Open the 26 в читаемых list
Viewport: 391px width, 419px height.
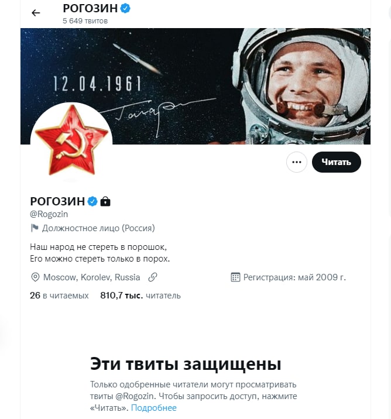pos(59,296)
